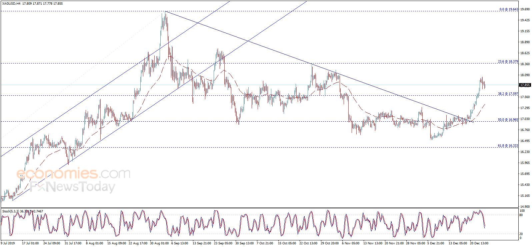Screen dimensions: 532x247
Task: Click the 38.2 @ 17.597 Fibonacci label
Action: pos(508,94)
